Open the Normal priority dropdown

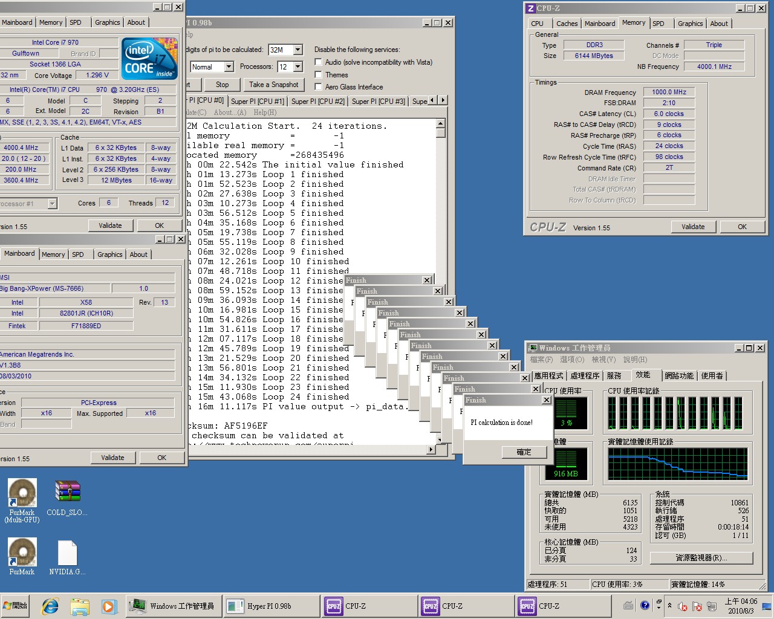tap(229, 66)
